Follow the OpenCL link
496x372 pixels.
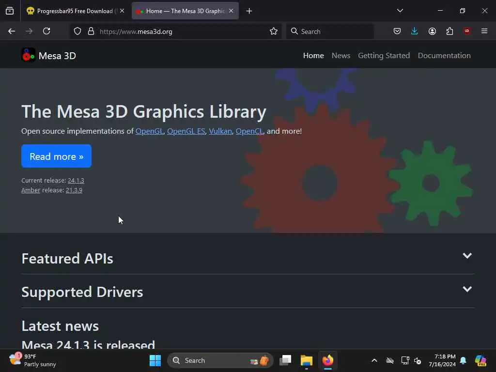249,131
